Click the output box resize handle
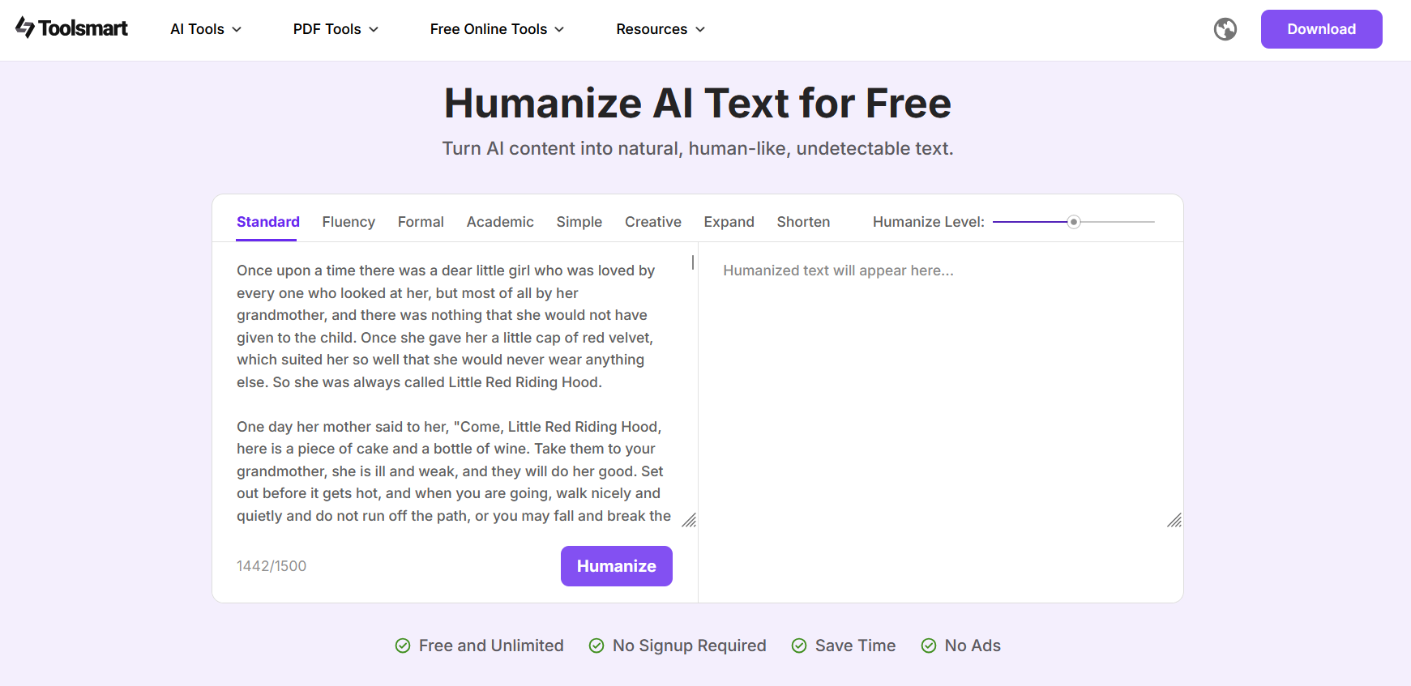The image size is (1411, 686). click(1174, 520)
